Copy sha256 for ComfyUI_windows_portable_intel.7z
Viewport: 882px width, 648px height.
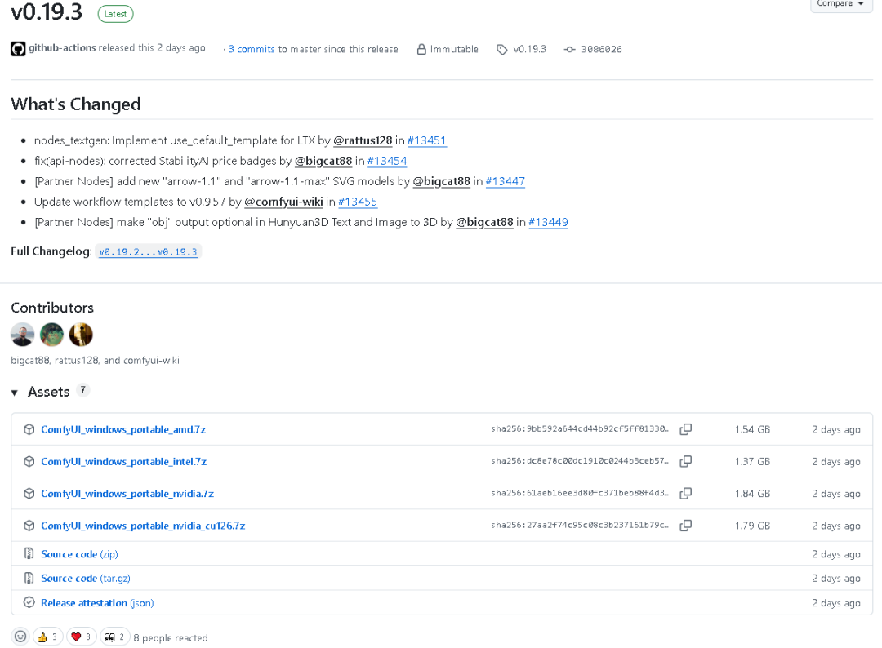click(x=685, y=461)
